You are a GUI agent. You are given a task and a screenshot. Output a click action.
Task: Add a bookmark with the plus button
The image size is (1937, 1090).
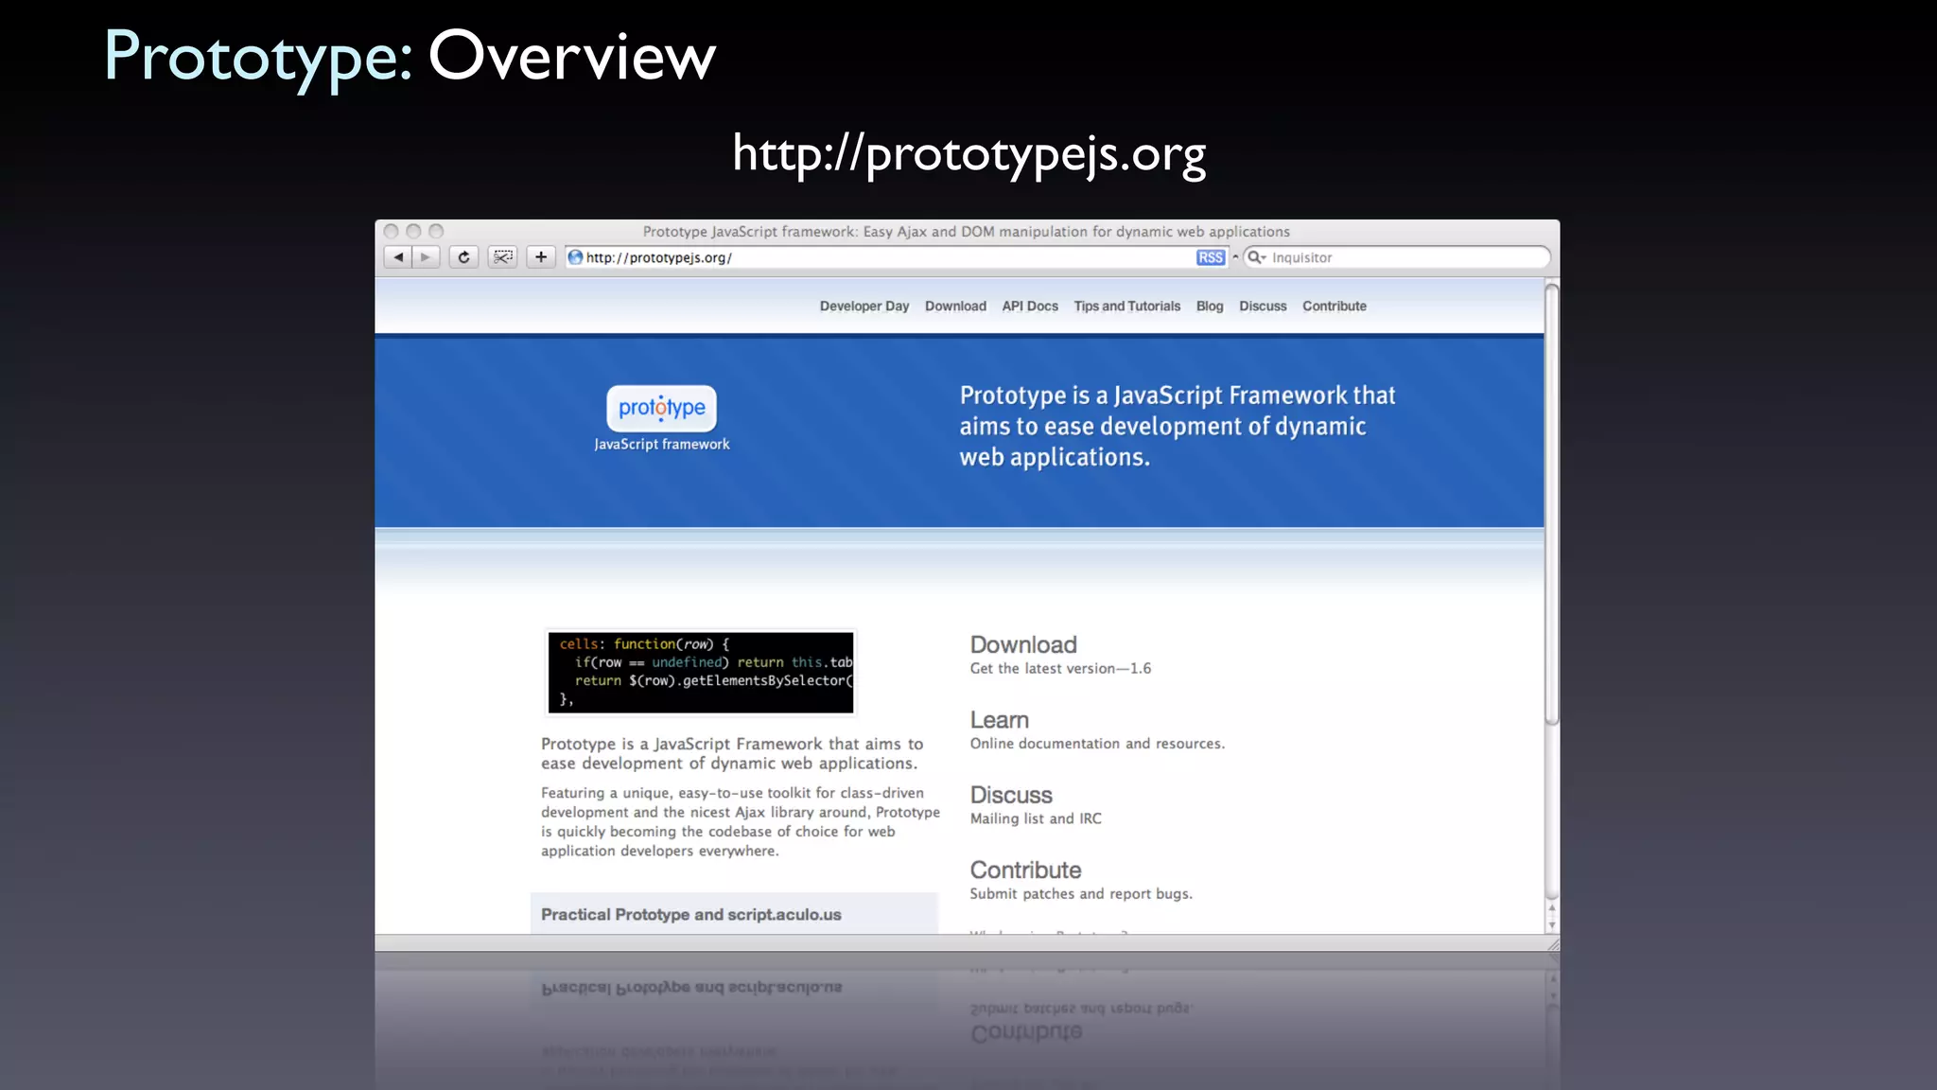point(541,257)
